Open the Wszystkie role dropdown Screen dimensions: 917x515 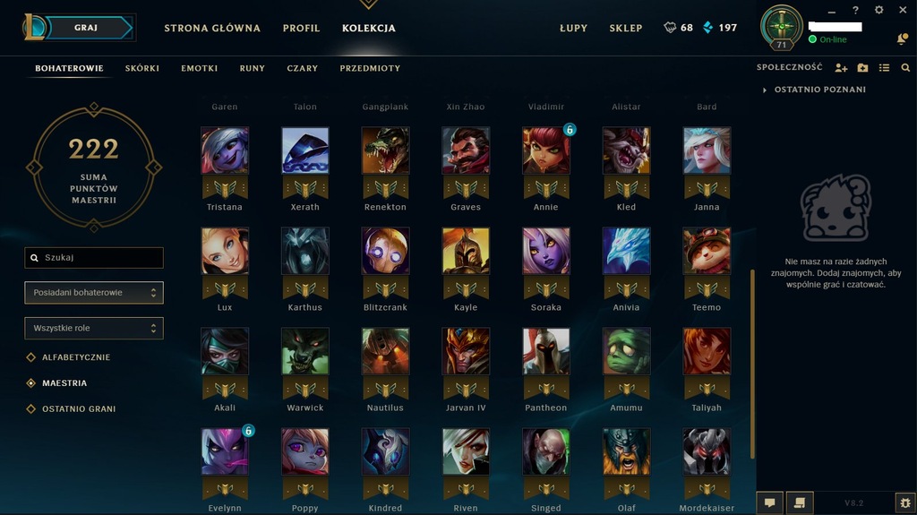93,329
